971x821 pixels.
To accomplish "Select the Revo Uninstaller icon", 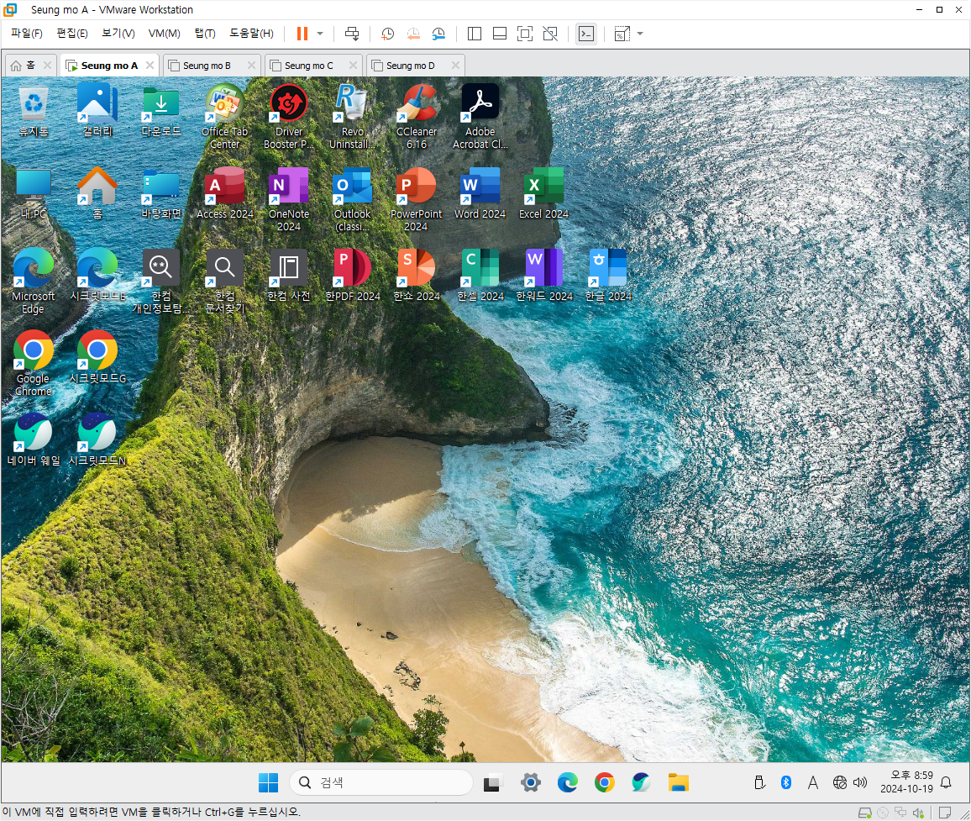I will tap(352, 117).
